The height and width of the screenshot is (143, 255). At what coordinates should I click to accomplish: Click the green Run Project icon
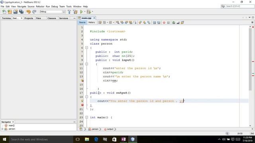pos(81,12)
